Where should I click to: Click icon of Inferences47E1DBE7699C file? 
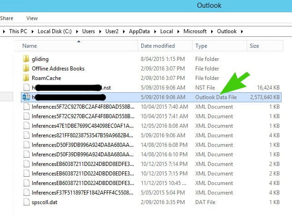point(26,125)
